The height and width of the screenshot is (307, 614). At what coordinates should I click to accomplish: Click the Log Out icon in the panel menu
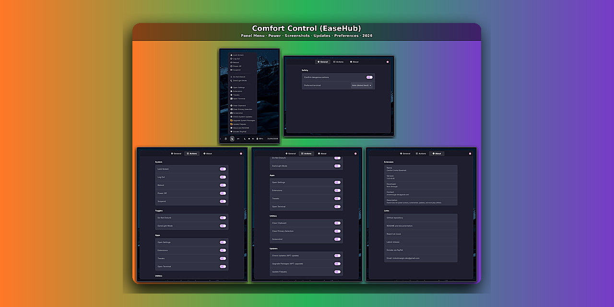pos(231,59)
